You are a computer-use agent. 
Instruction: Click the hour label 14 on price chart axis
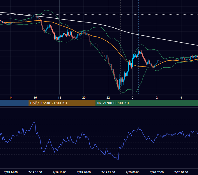click(11, 98)
